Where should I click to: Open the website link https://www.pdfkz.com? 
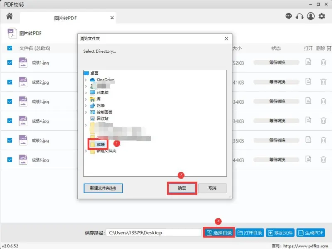click(x=306, y=246)
